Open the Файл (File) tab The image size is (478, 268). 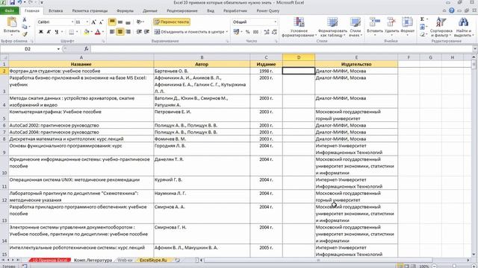pyautogui.click(x=10, y=11)
